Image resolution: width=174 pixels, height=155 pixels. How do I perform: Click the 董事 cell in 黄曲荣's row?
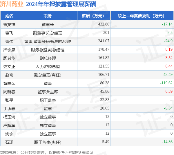(x=48, y=83)
